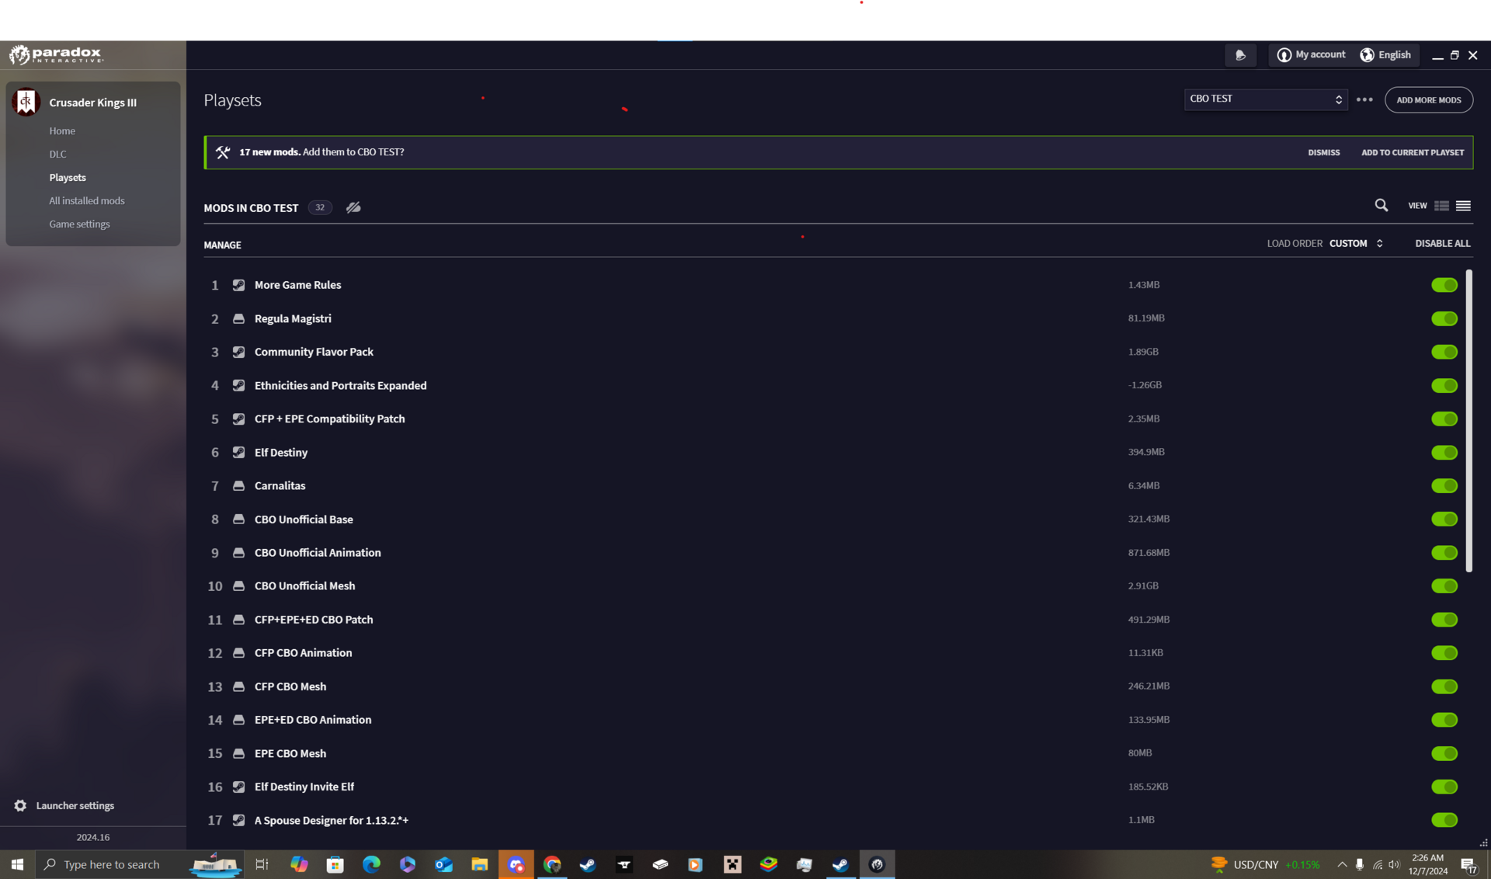This screenshot has width=1491, height=879.
Task: Click the EPE+ED CBO Animation mod name
Action: pos(312,720)
